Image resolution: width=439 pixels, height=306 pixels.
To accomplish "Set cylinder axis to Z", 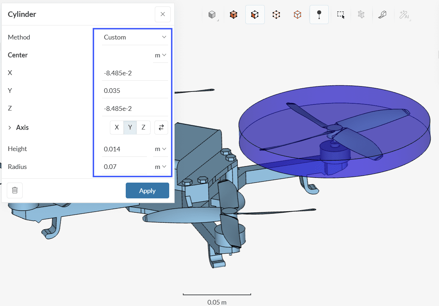I will (143, 127).
